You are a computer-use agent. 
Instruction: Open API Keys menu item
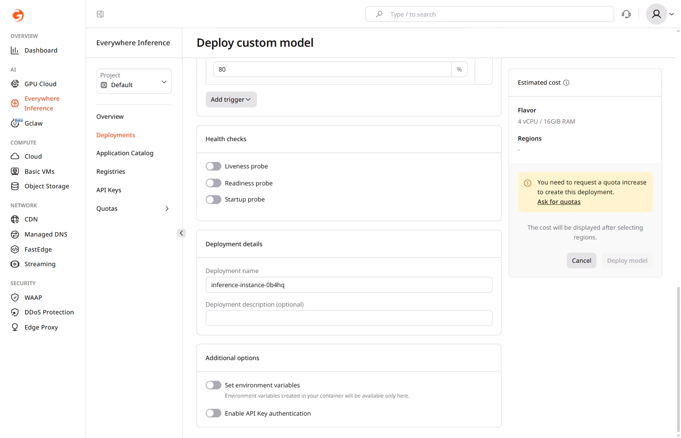109,190
